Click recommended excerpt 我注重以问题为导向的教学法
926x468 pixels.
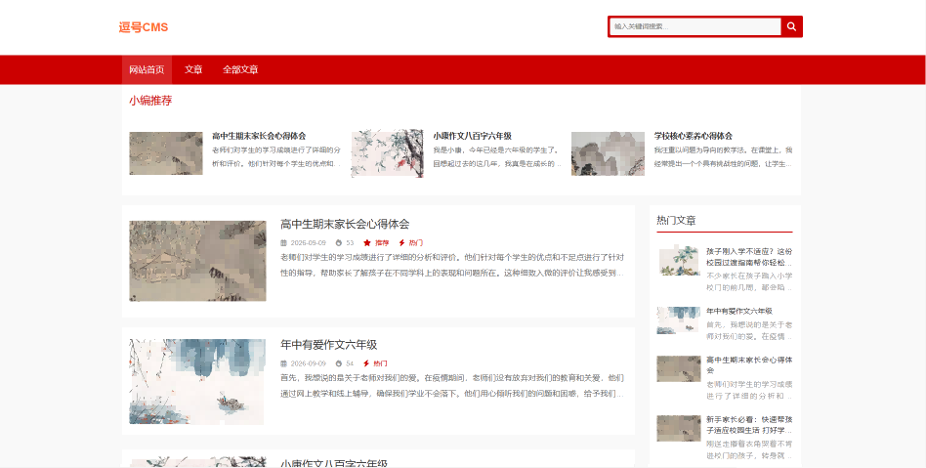point(724,157)
